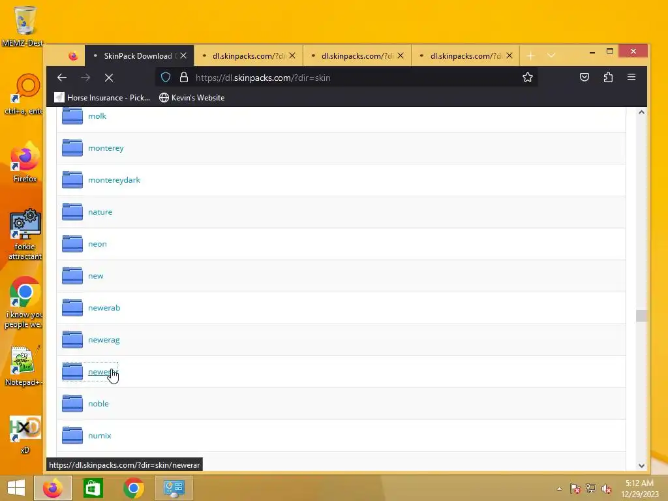The image size is (668, 501).
Task: Open the molk folder link
Action: 97,116
